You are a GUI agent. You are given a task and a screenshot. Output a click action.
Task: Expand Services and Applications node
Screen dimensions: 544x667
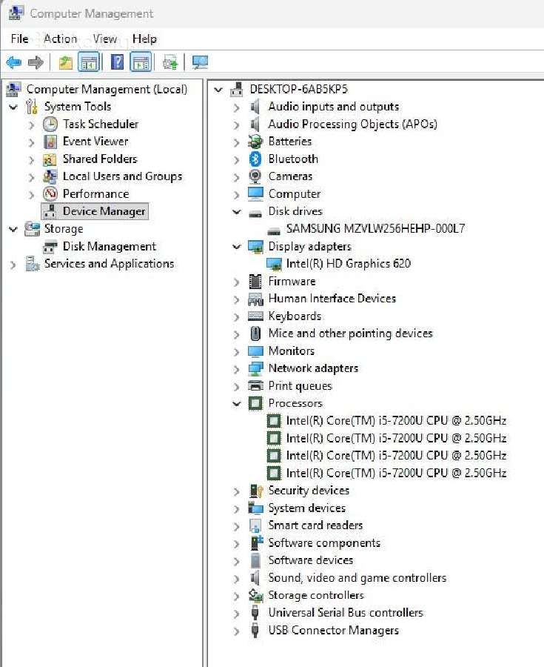[13, 265]
